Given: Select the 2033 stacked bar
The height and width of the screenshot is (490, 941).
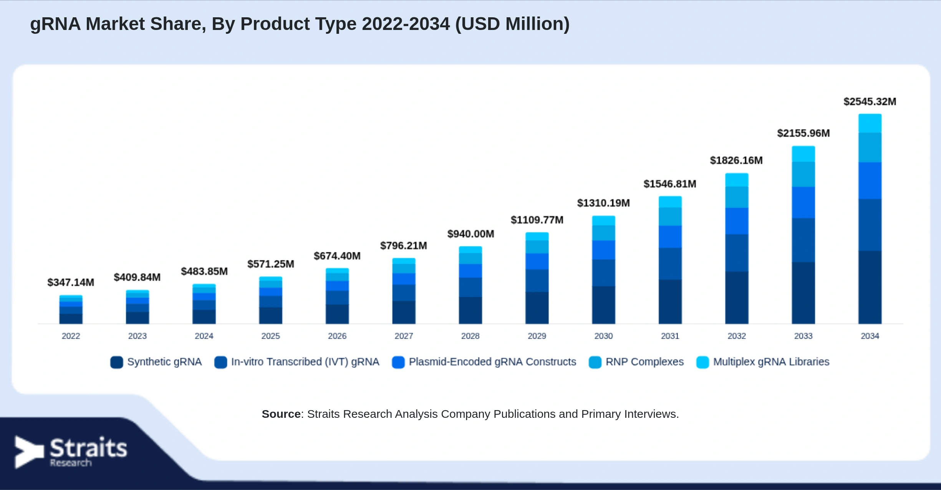Looking at the screenshot, I should tap(803, 235).
